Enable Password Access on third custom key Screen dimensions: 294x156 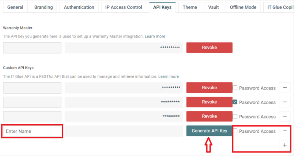pyautogui.click(x=235, y=116)
